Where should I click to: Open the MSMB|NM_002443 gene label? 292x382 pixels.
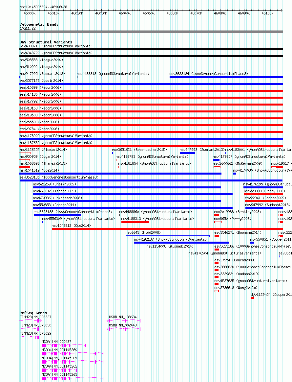point(123,325)
